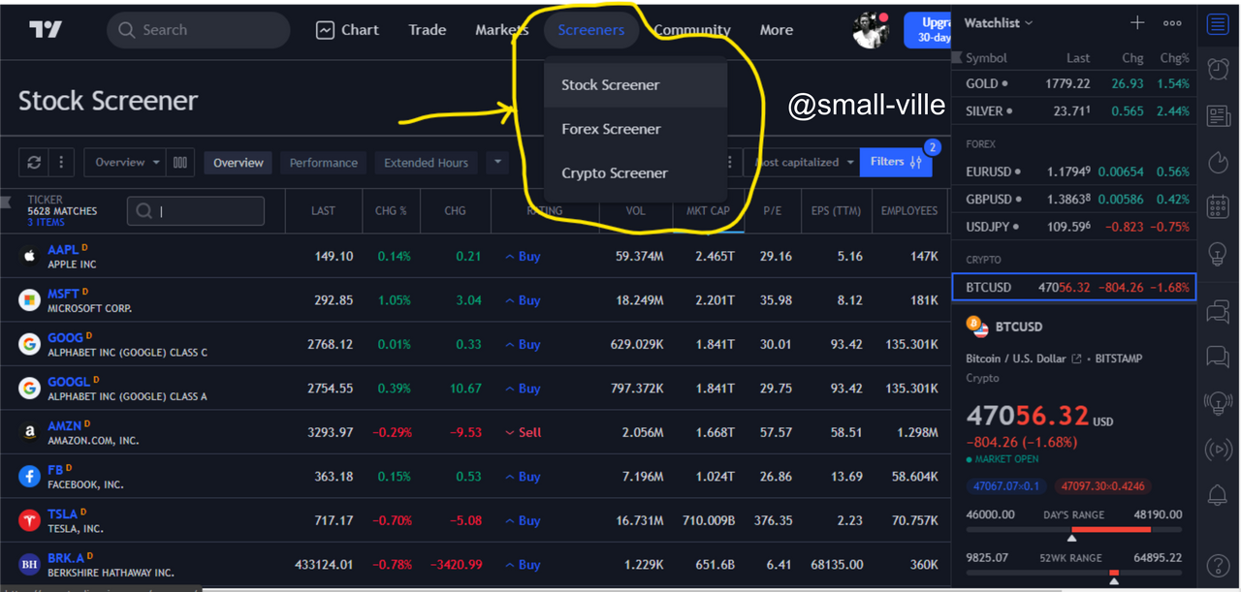Click the Upgrade button

pos(928,30)
